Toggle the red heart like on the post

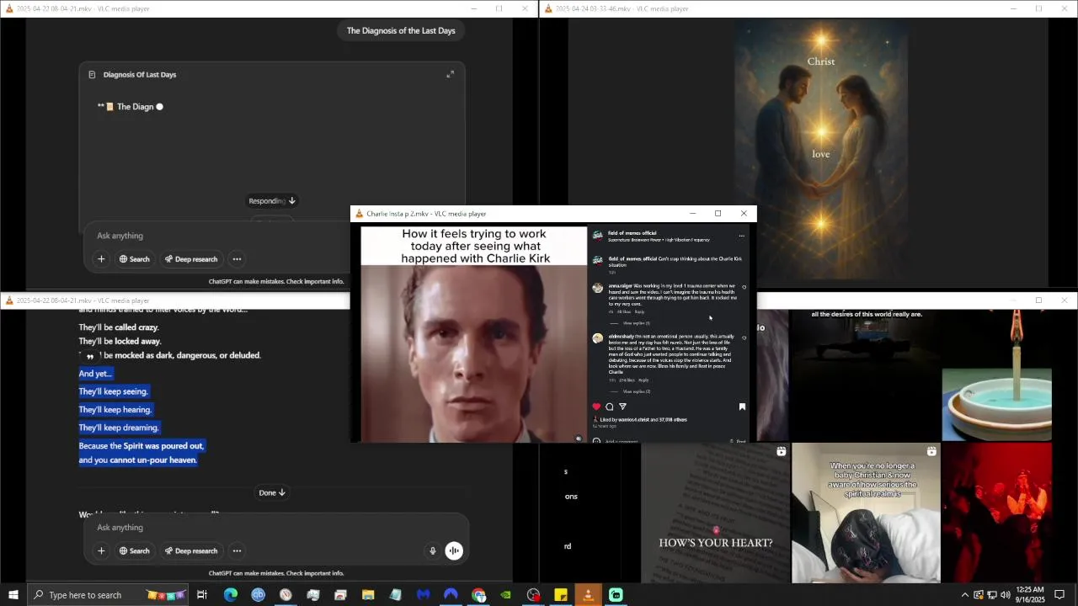596,407
